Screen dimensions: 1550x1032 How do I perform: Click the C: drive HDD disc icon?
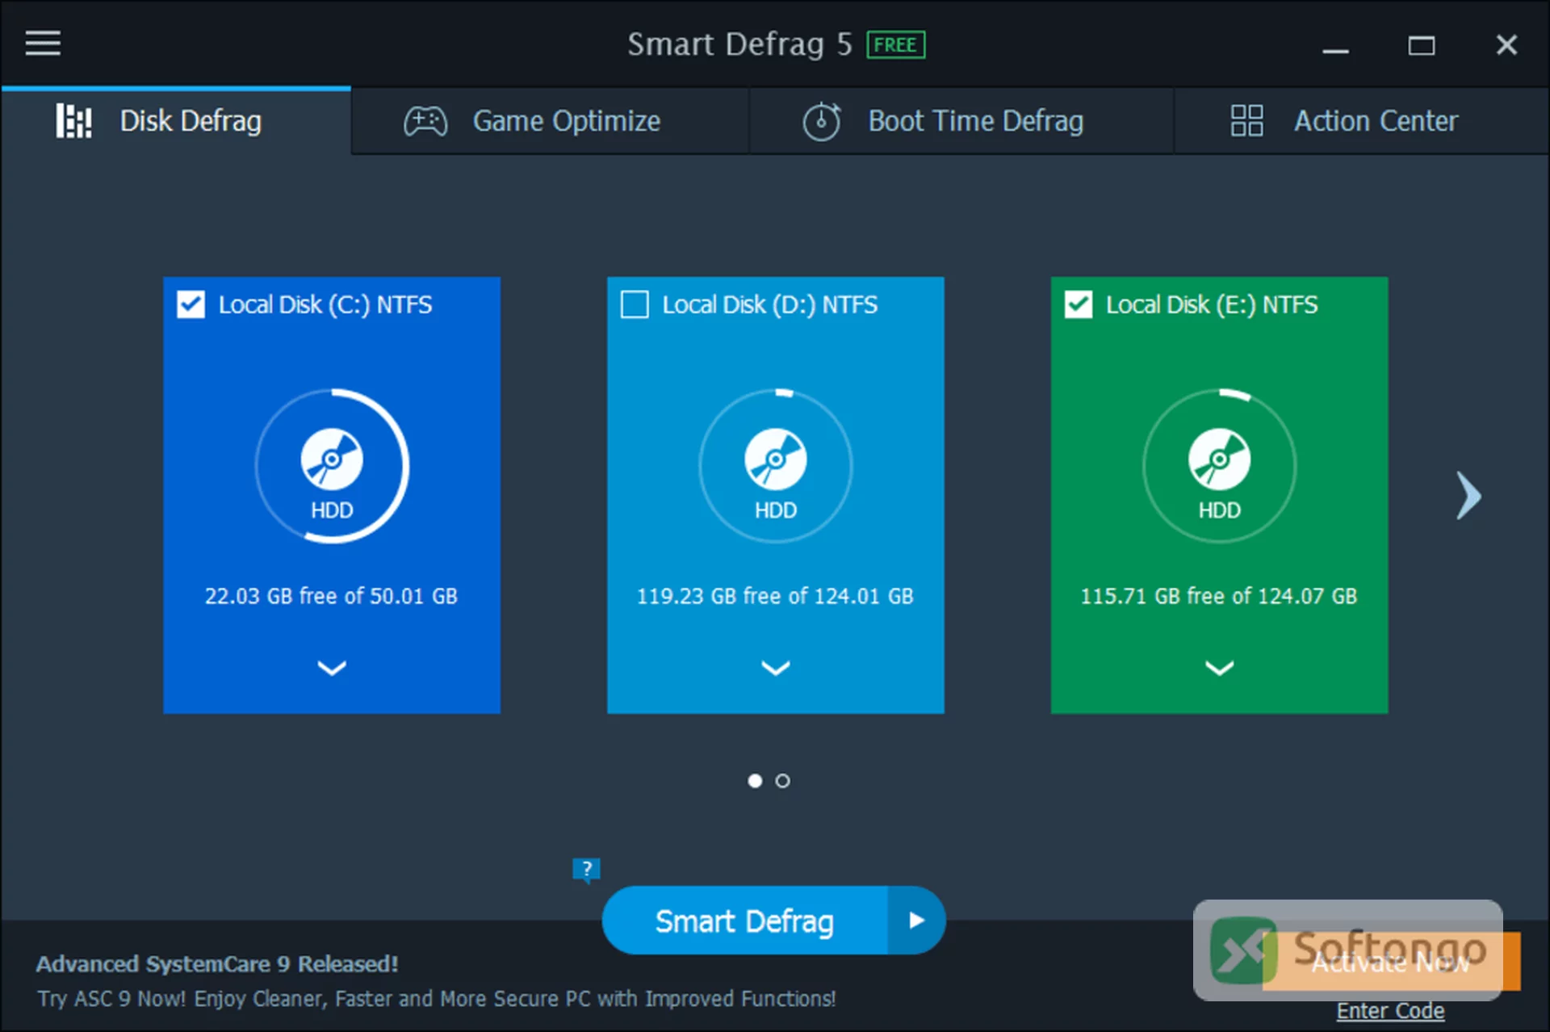[332, 459]
